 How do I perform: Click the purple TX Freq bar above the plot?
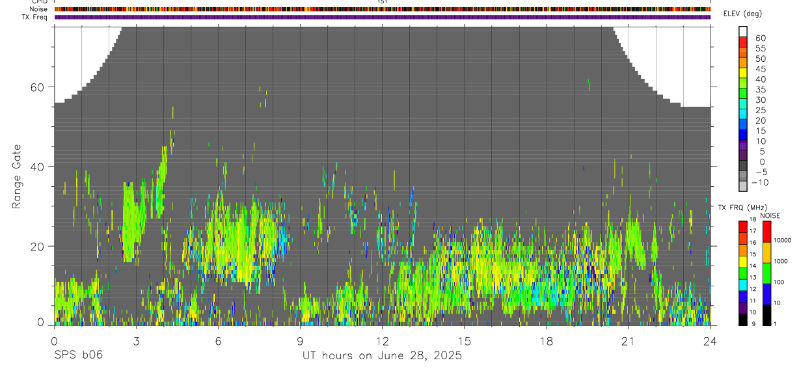pos(383,17)
